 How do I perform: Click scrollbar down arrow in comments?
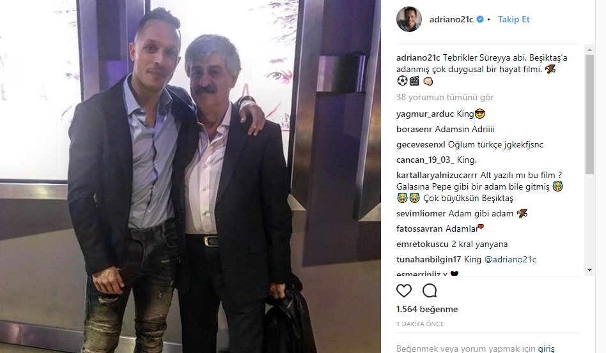[590, 270]
